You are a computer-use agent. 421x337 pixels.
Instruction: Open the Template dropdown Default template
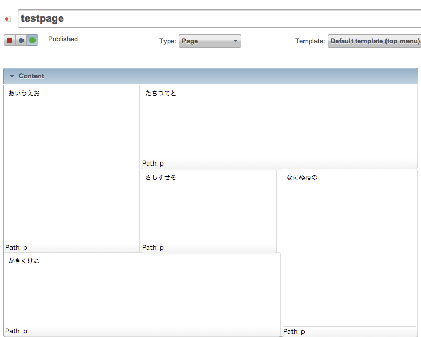(375, 41)
